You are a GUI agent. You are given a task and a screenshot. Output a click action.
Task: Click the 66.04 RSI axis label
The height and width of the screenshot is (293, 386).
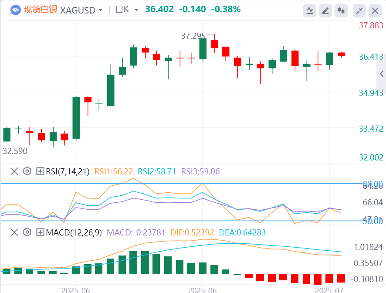tap(372, 203)
